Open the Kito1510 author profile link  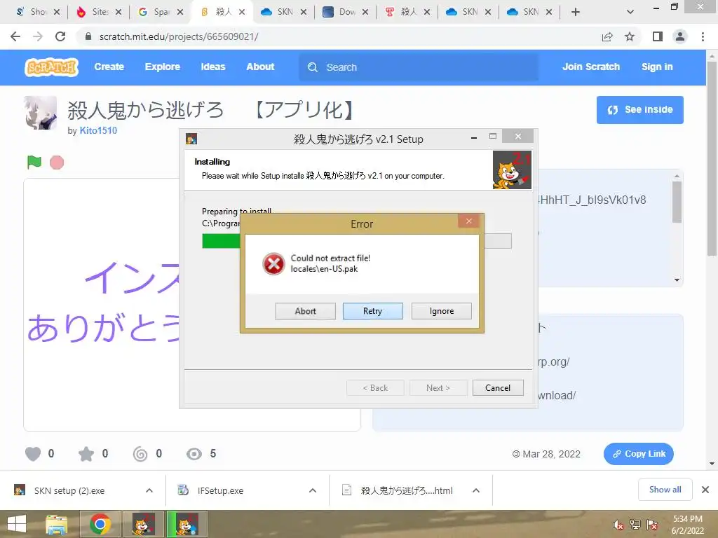click(98, 131)
